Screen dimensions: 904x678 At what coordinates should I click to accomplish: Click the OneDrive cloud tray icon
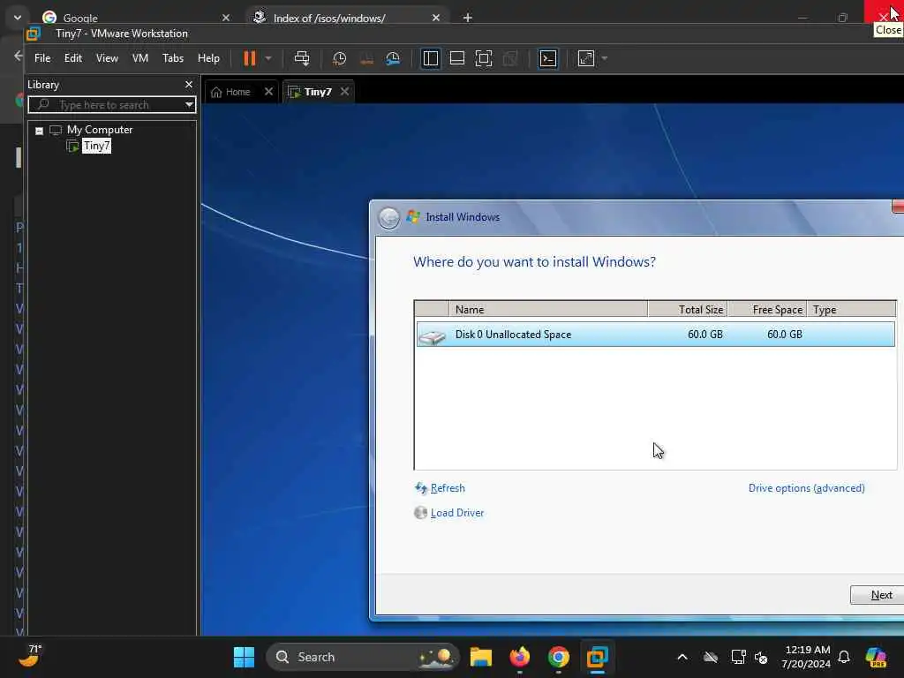click(x=711, y=657)
